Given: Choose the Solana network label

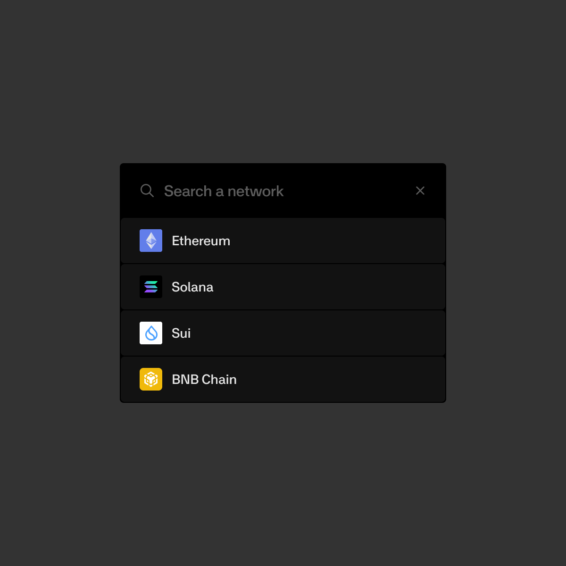Looking at the screenshot, I should 192,287.
